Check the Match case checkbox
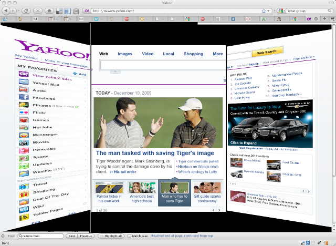Screen dimensions: 336x246 (x=129, y=236)
